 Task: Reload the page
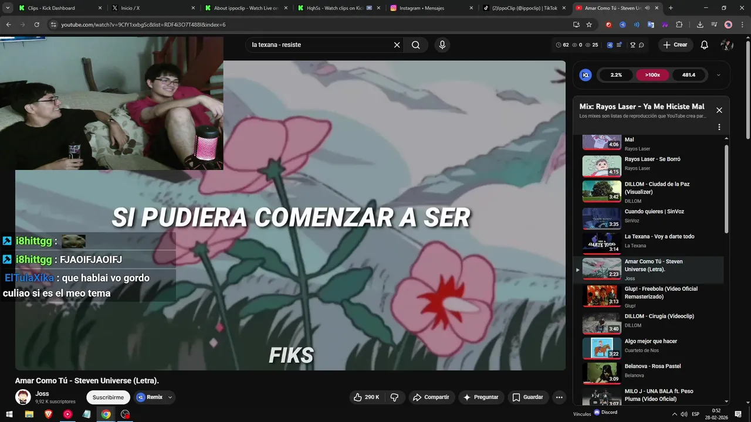(36, 25)
